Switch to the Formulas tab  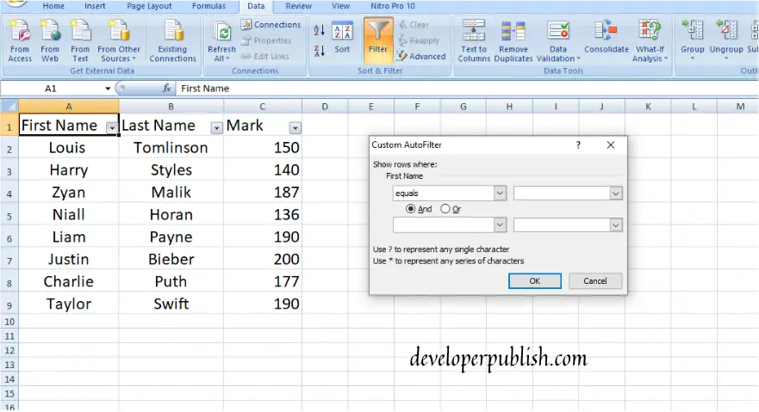pyautogui.click(x=208, y=6)
